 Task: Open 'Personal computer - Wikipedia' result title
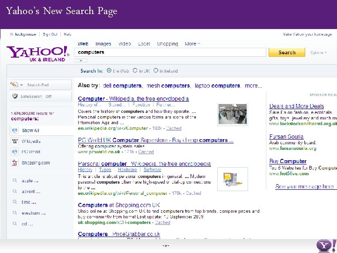tap(144, 164)
